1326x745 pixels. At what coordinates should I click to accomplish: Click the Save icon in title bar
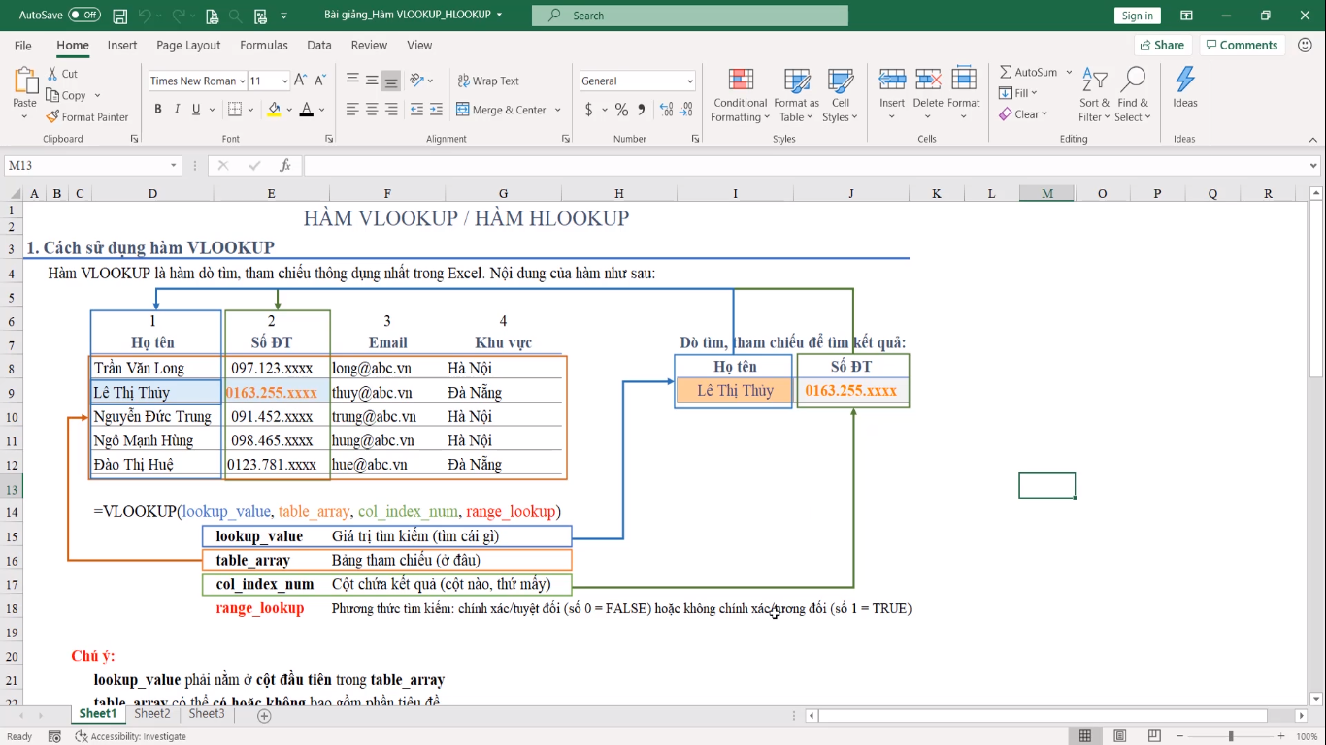[120, 16]
